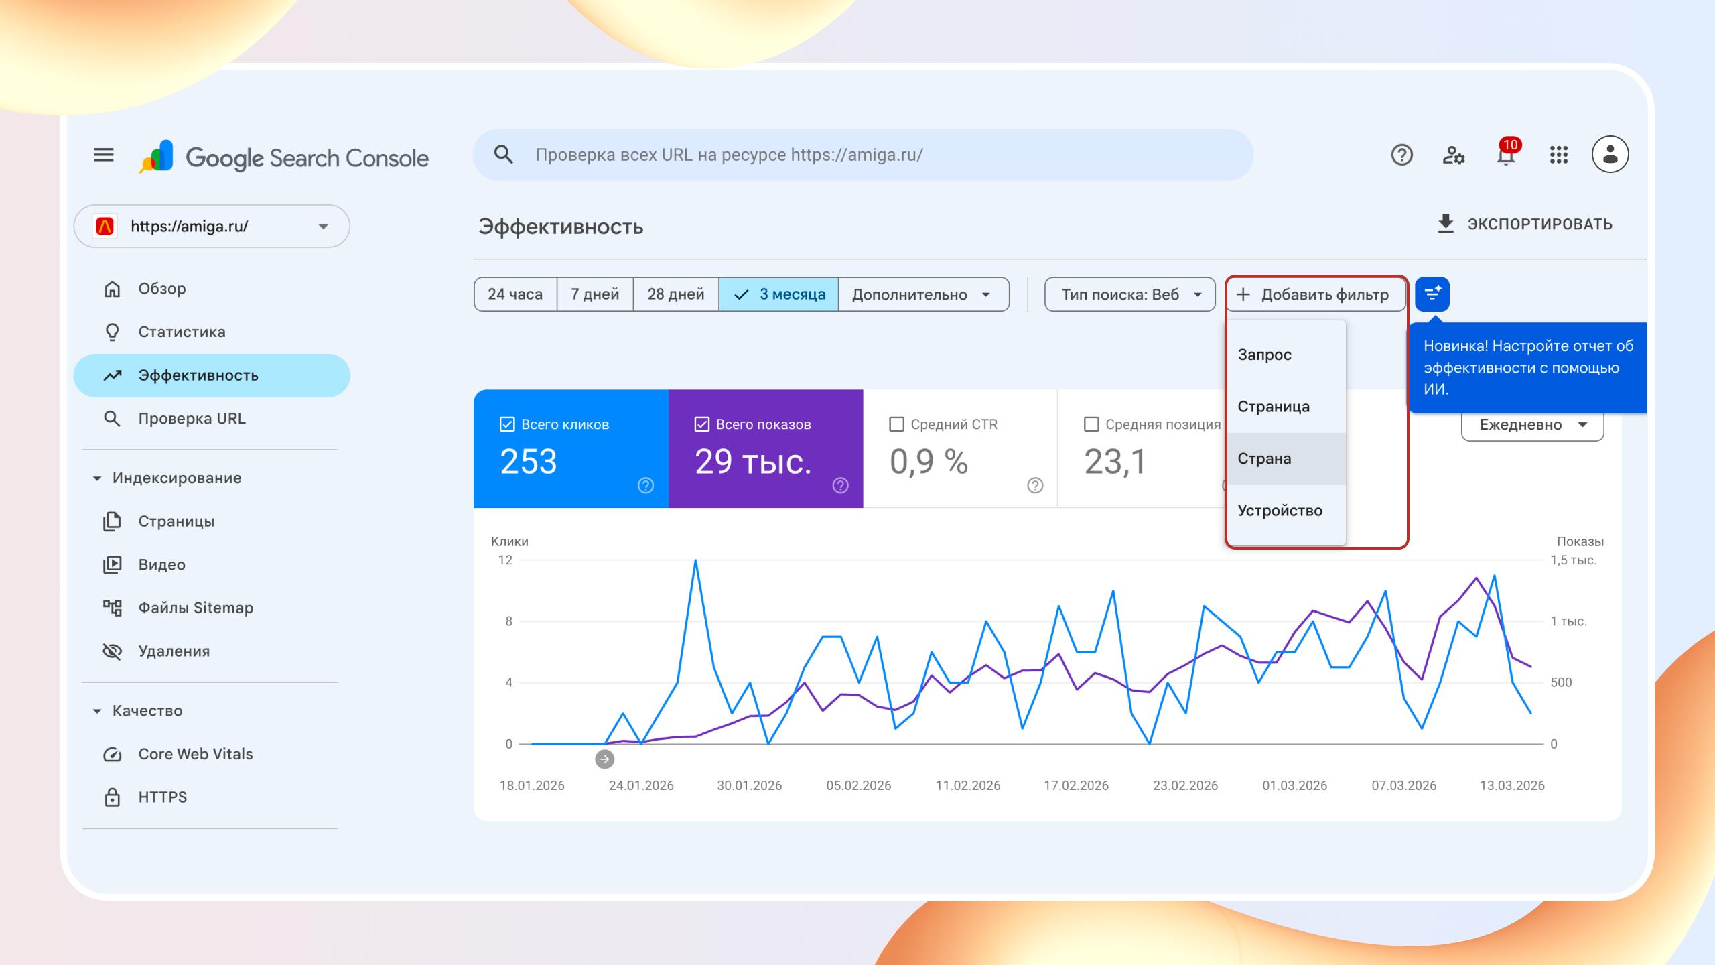Click the annotation marker on chart axis
The width and height of the screenshot is (1715, 965).
point(604,759)
